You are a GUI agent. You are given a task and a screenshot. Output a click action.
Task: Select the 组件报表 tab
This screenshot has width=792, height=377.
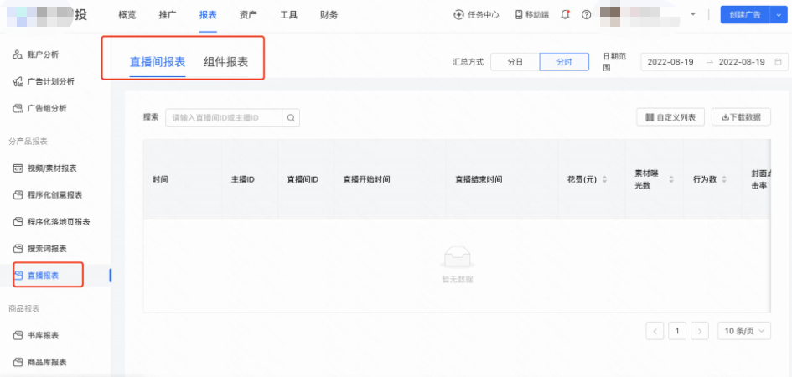(x=225, y=62)
